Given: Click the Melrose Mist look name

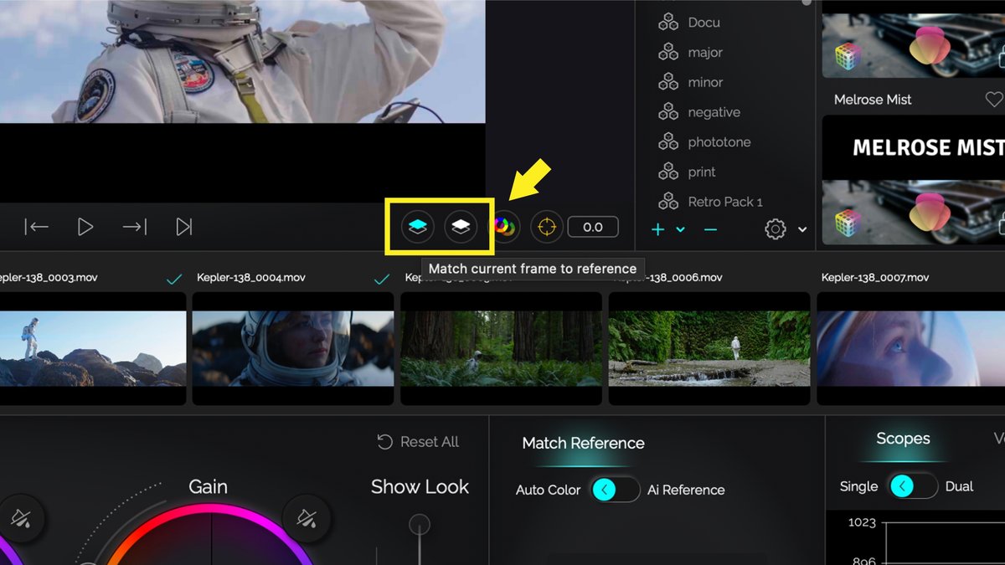Looking at the screenshot, I should coord(873,100).
